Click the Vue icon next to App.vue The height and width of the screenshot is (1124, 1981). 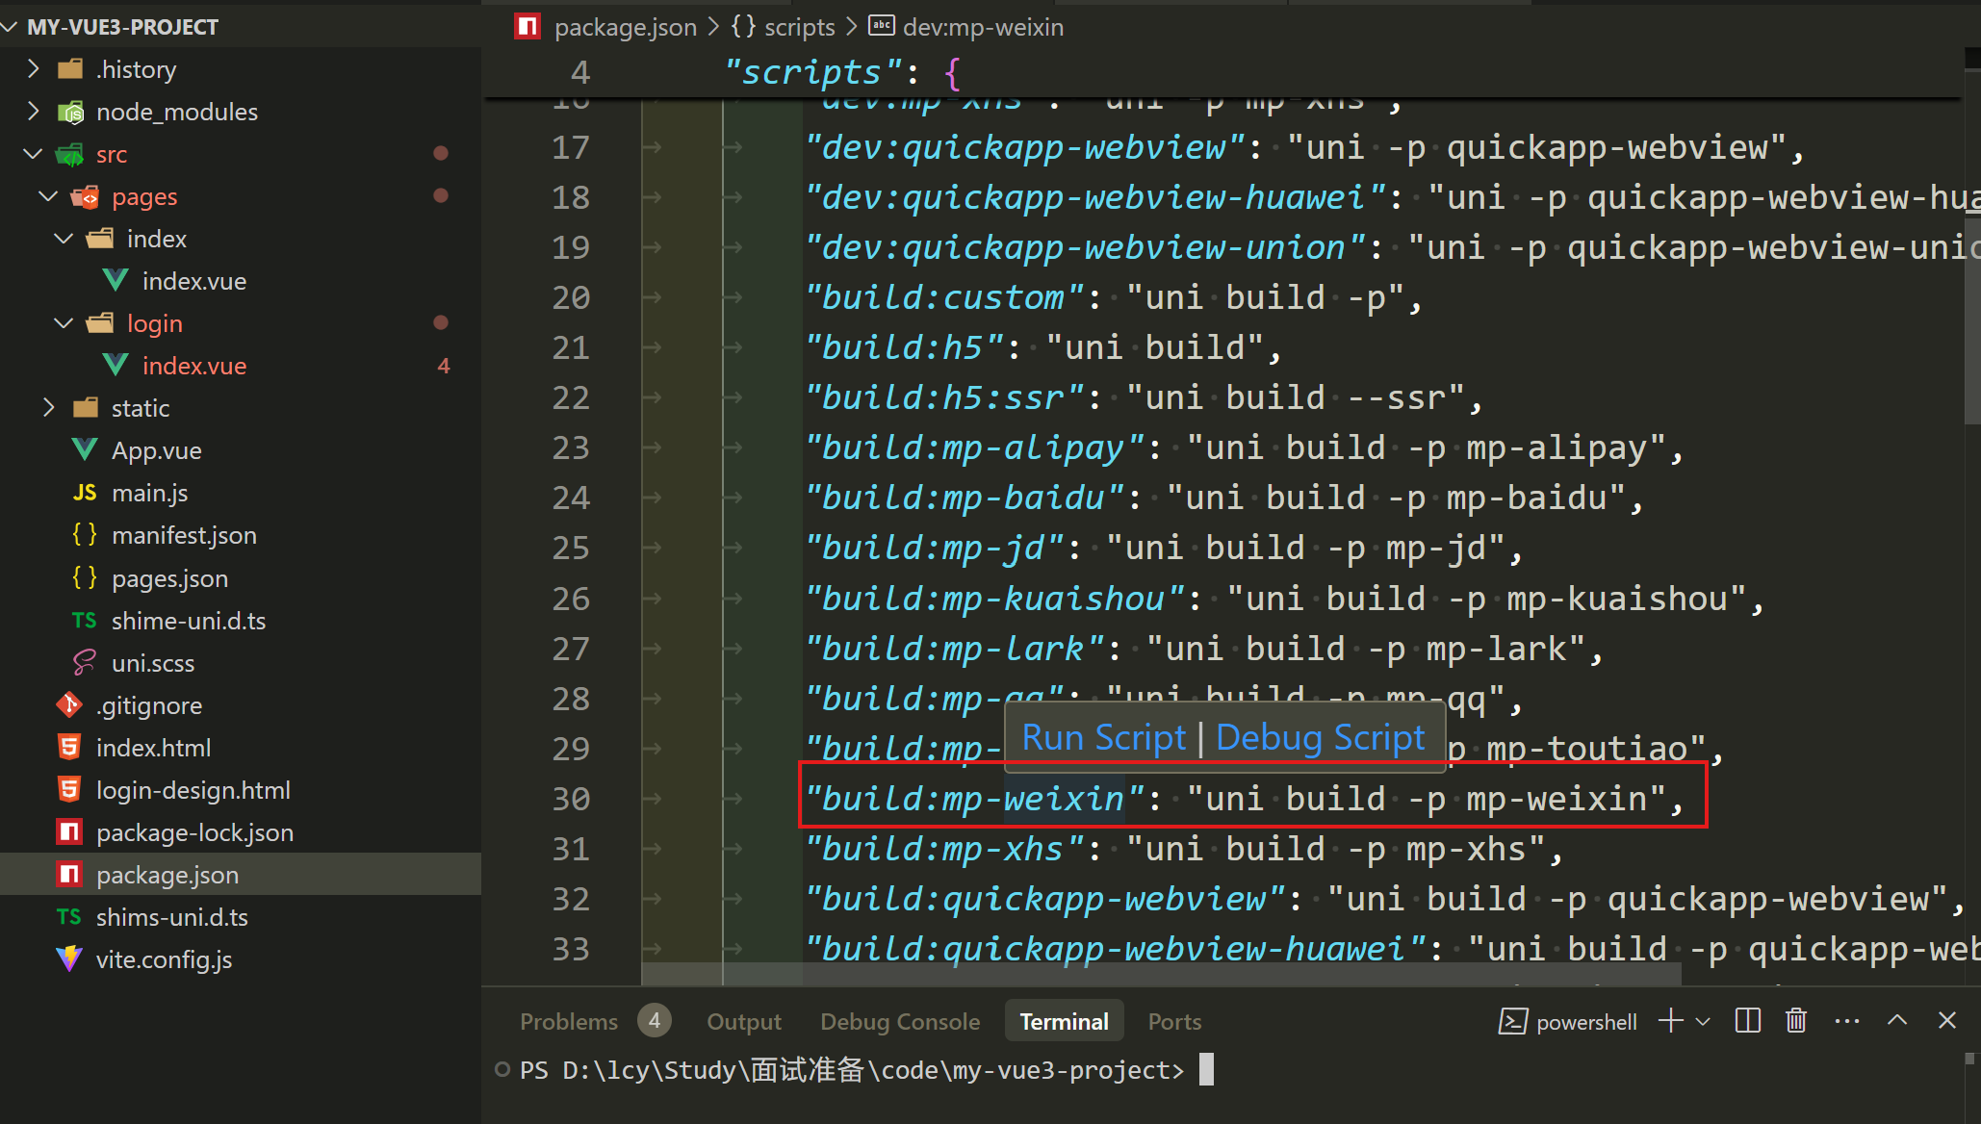83,449
